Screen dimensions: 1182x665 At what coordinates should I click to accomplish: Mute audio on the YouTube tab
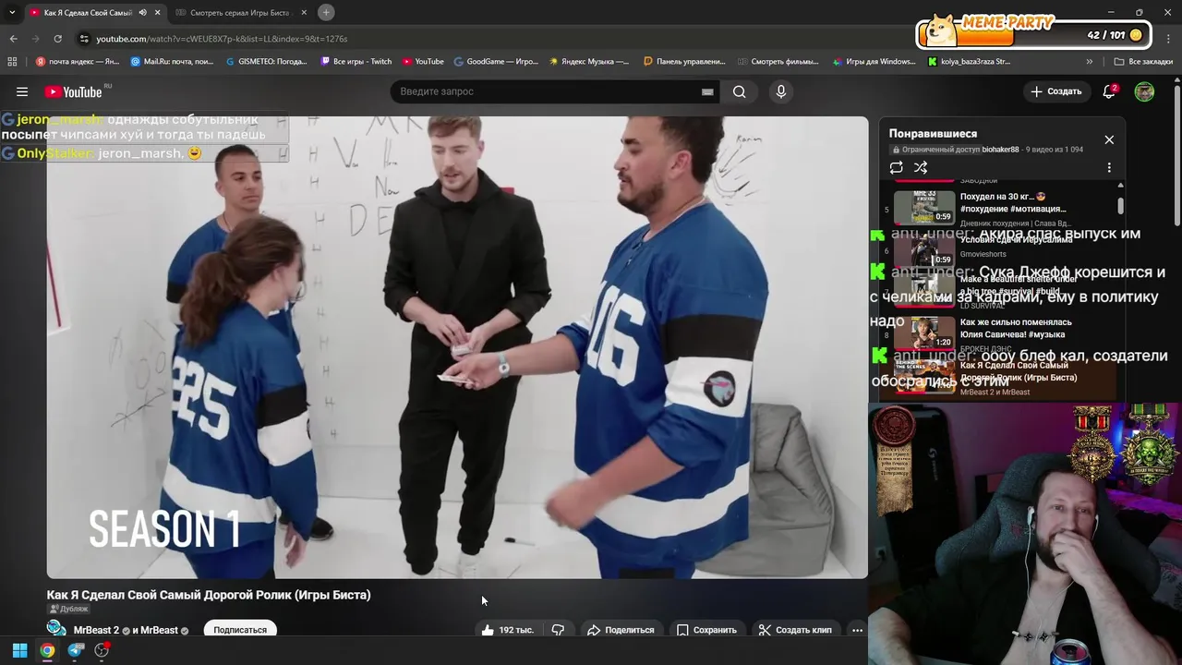[142, 12]
